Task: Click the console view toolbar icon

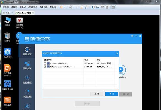Action: coord(114,7)
